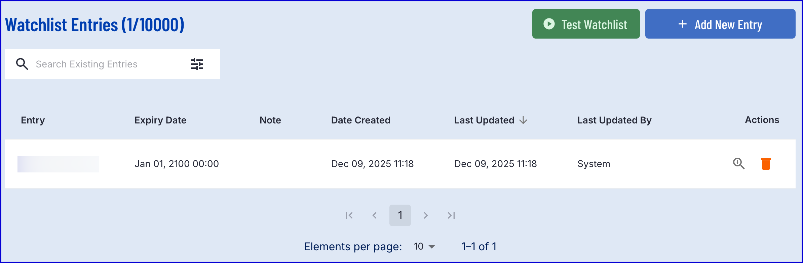The width and height of the screenshot is (803, 263).
Task: View entry details with the zoom icon
Action: pyautogui.click(x=738, y=163)
